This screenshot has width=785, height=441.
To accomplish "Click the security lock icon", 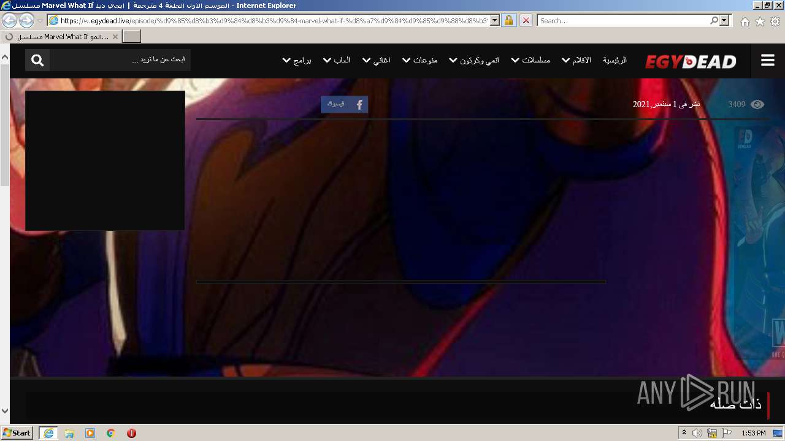I will coord(508,21).
